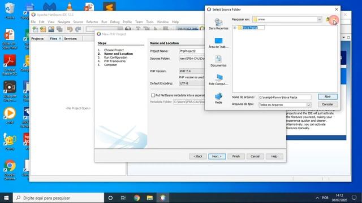Click memory usage bar in NetBeans toolbar

point(187,29)
